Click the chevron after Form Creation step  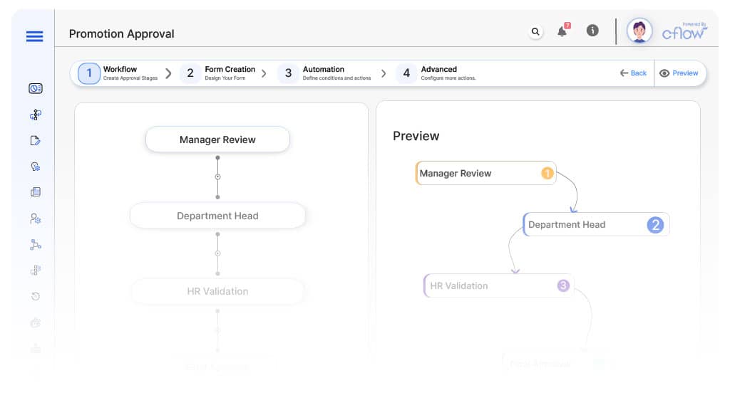click(x=264, y=73)
